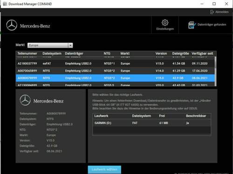Click V15.0 value in details panel
This screenshot has width=233, height=174.
[x=50, y=141]
